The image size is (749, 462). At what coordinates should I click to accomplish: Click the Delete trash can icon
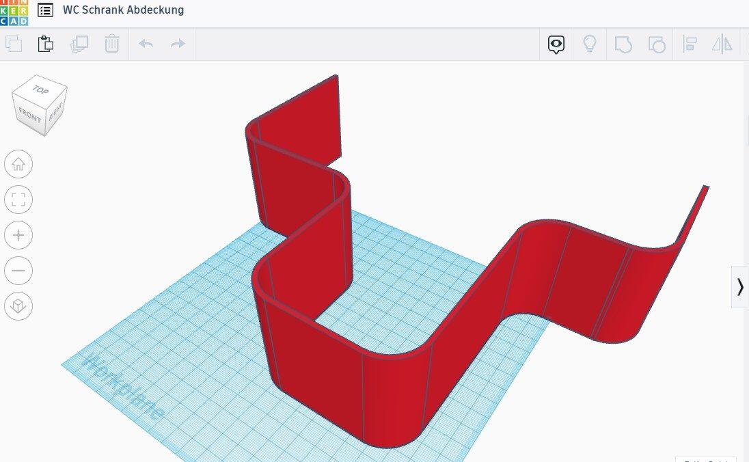[112, 44]
